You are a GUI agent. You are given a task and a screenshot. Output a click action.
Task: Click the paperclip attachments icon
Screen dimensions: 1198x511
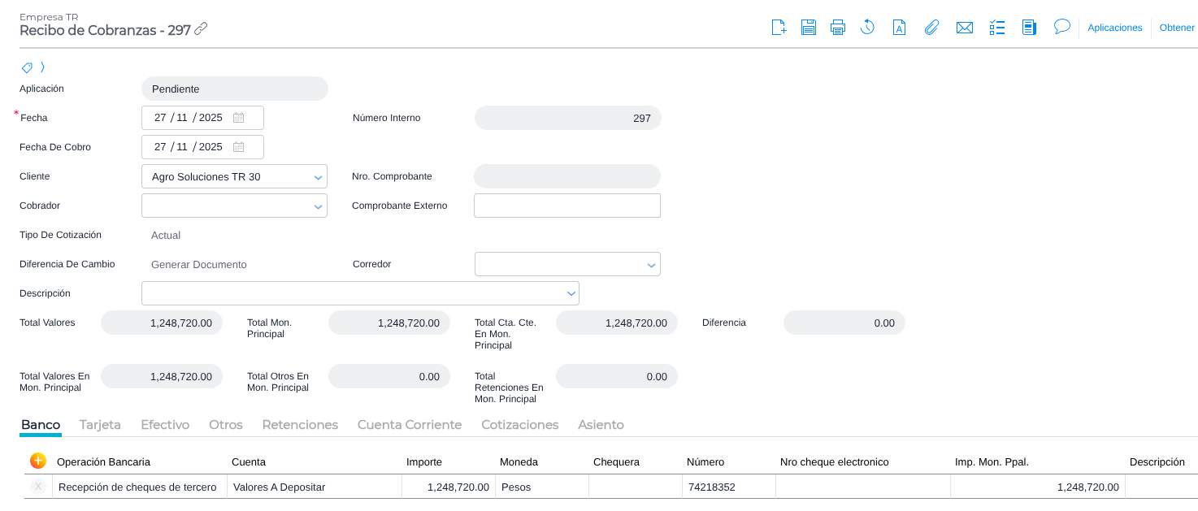click(x=931, y=28)
